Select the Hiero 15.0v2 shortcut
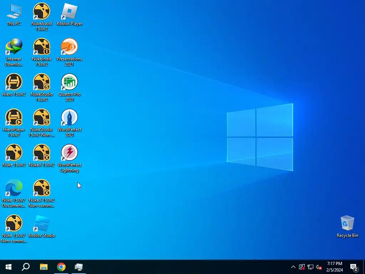Viewport: 365px width, 274px height. [x=14, y=85]
